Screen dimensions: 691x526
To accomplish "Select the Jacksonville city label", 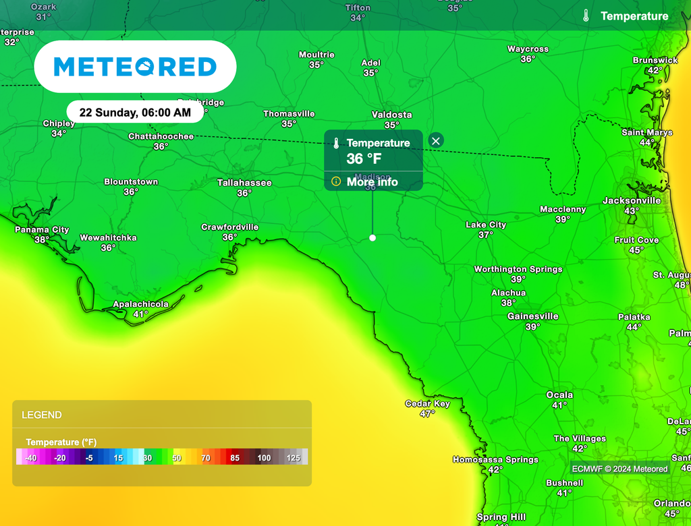I will click(631, 201).
